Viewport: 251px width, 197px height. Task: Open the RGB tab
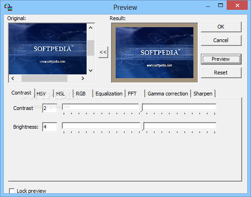(83, 94)
